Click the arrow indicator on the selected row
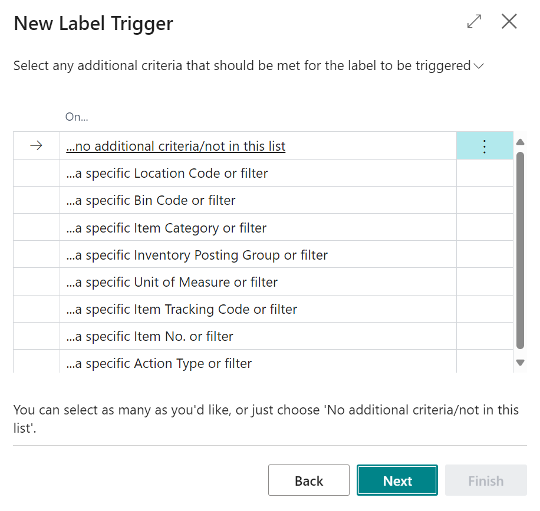 tap(35, 145)
